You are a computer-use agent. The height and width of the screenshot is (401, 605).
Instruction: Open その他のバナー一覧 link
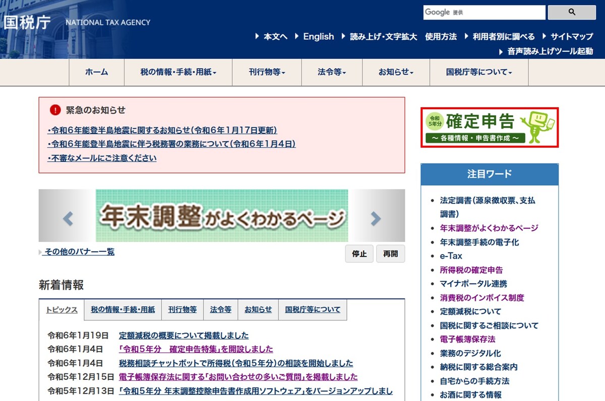coord(79,252)
